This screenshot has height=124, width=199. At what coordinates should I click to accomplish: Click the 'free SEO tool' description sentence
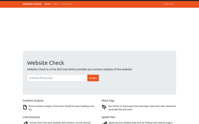[x=80, y=69]
